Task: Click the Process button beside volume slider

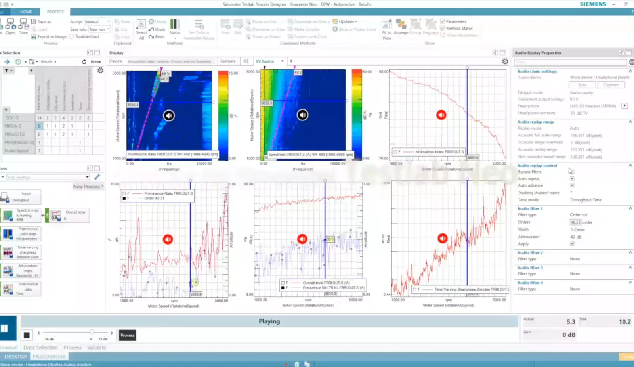Action: tap(127, 335)
